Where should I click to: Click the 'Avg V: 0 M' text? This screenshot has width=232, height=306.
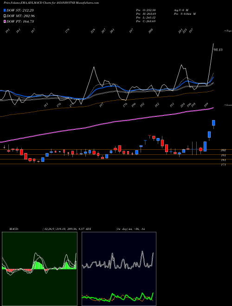181,10
